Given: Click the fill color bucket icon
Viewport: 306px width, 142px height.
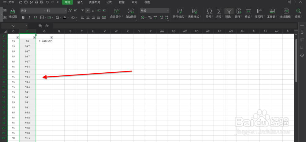Looking at the screenshot, I should point(58,17).
